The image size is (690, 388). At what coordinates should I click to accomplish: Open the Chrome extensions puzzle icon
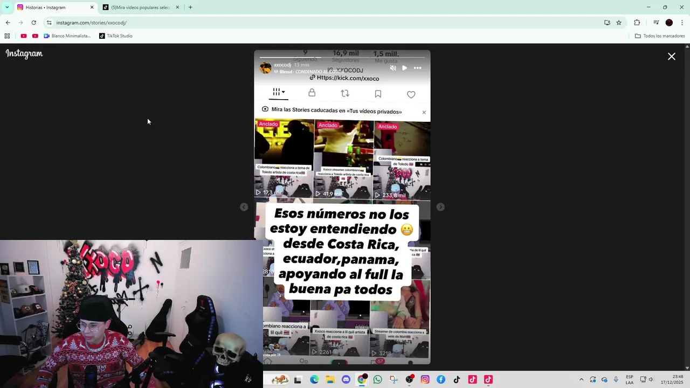tap(637, 23)
